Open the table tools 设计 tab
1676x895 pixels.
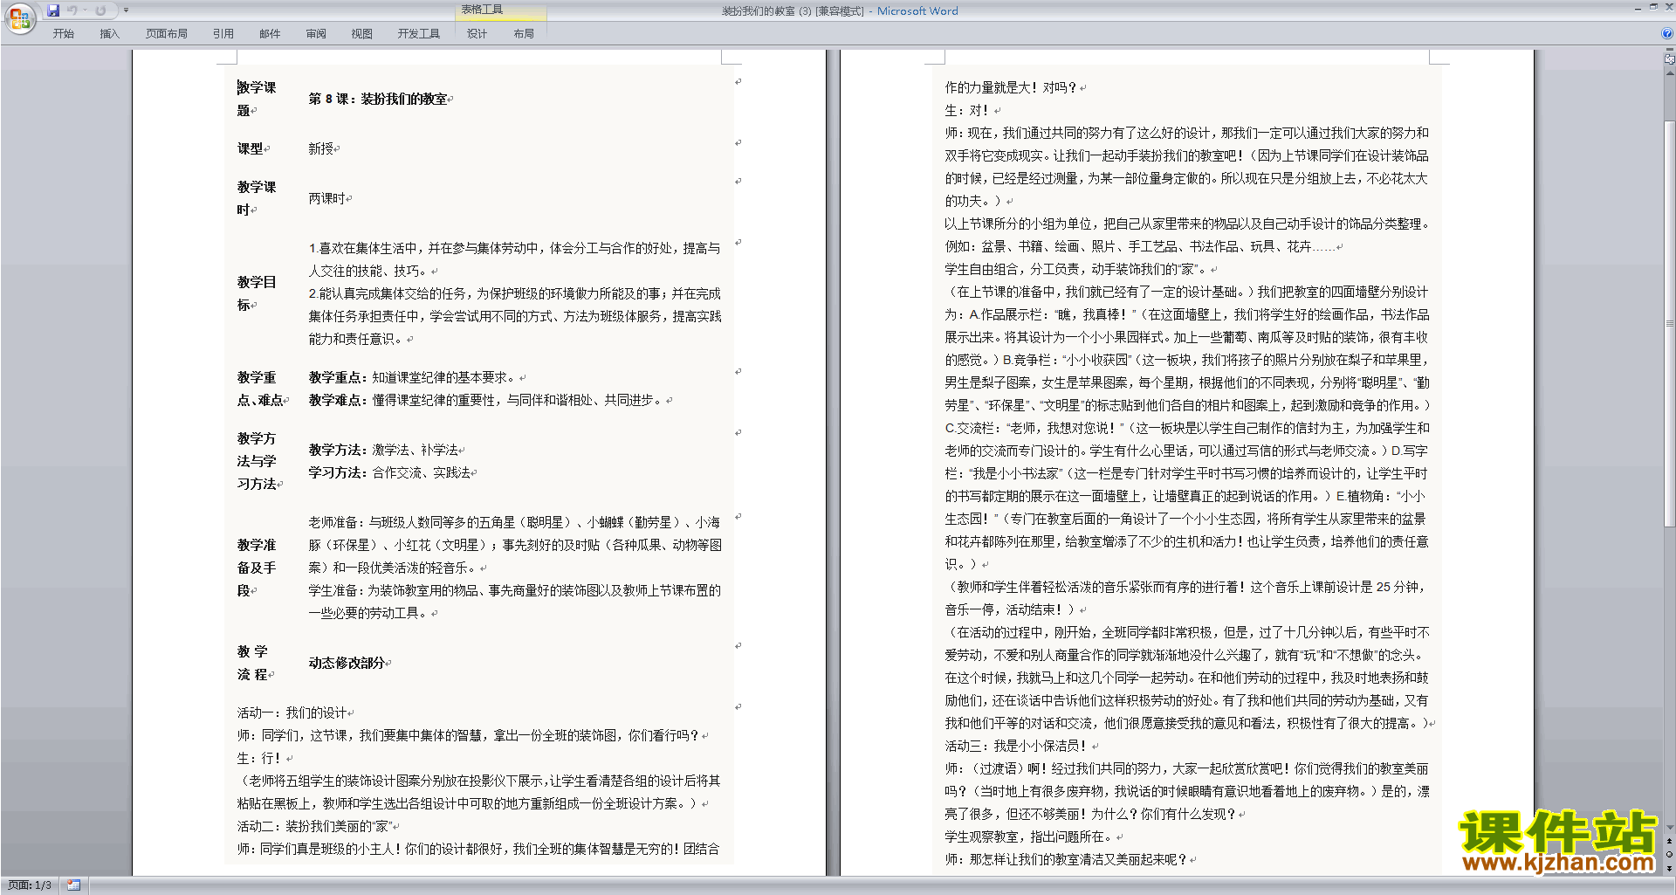click(477, 33)
